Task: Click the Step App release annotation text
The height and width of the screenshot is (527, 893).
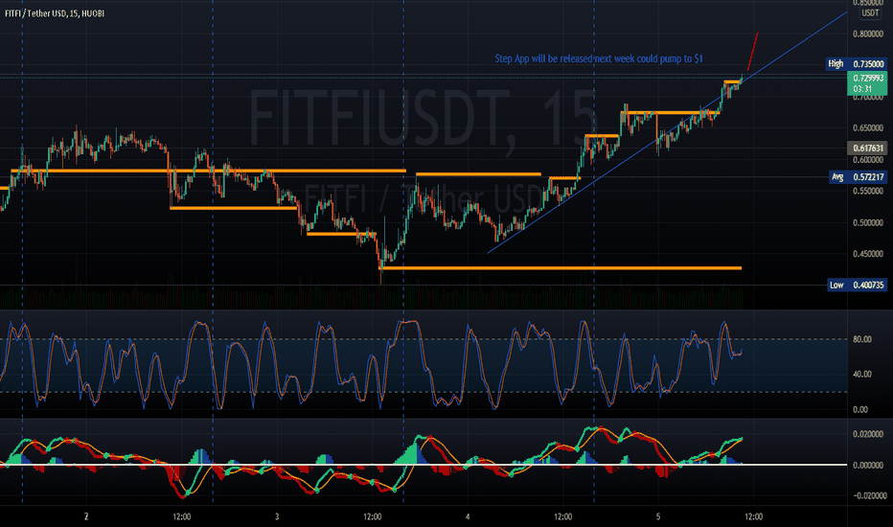Action: 599,58
